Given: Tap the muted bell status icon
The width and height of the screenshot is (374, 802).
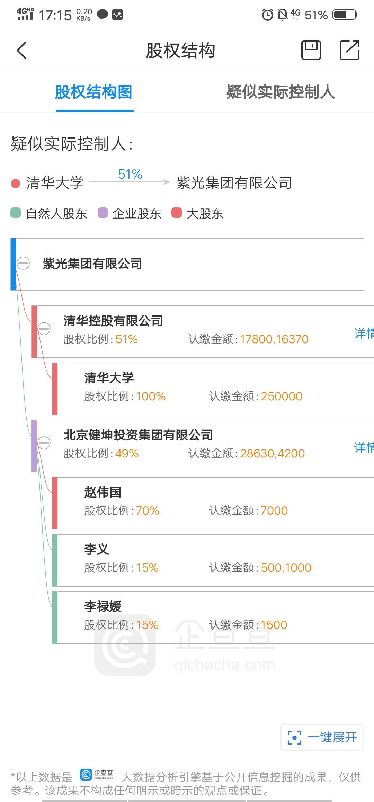Looking at the screenshot, I should 283,15.
